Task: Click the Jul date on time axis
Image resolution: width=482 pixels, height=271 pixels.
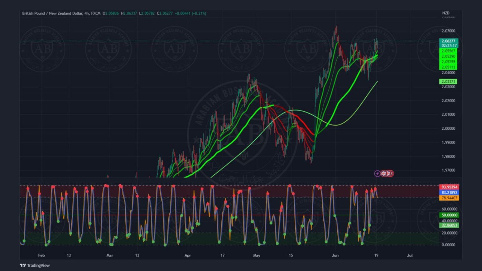Action: click(x=410, y=256)
